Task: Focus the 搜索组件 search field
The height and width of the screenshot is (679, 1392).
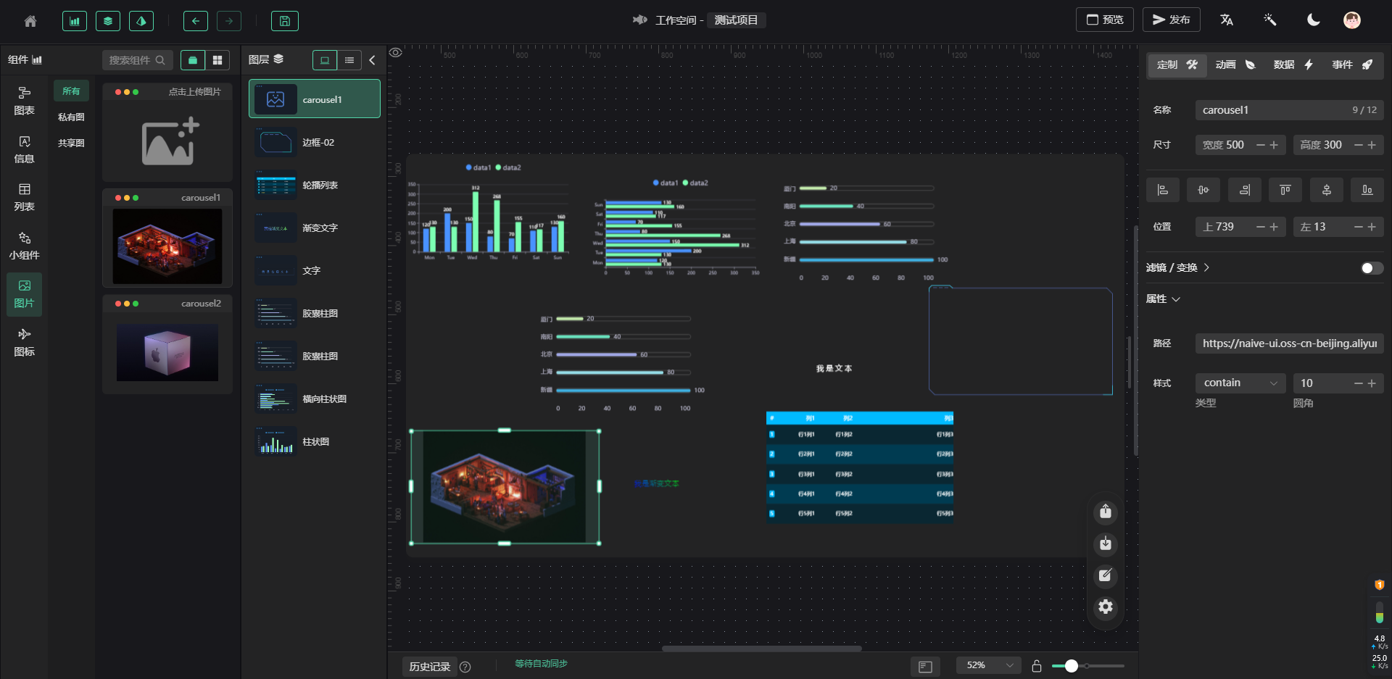Action: pyautogui.click(x=137, y=60)
